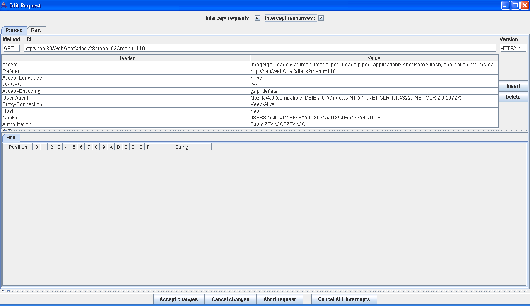Toggle the Intercept responses checkbox

tap(321, 18)
